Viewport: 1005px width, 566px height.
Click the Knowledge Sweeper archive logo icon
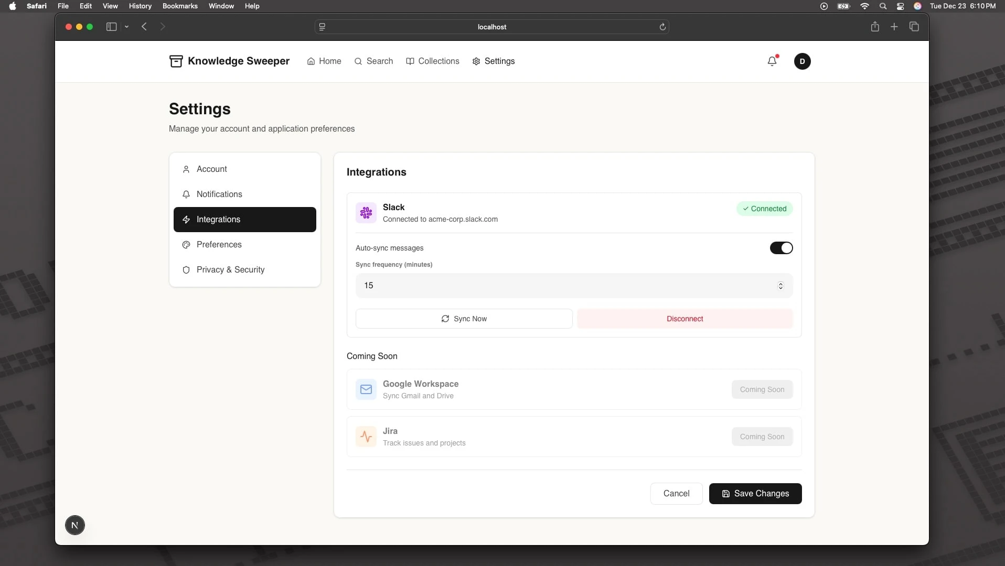tap(176, 61)
